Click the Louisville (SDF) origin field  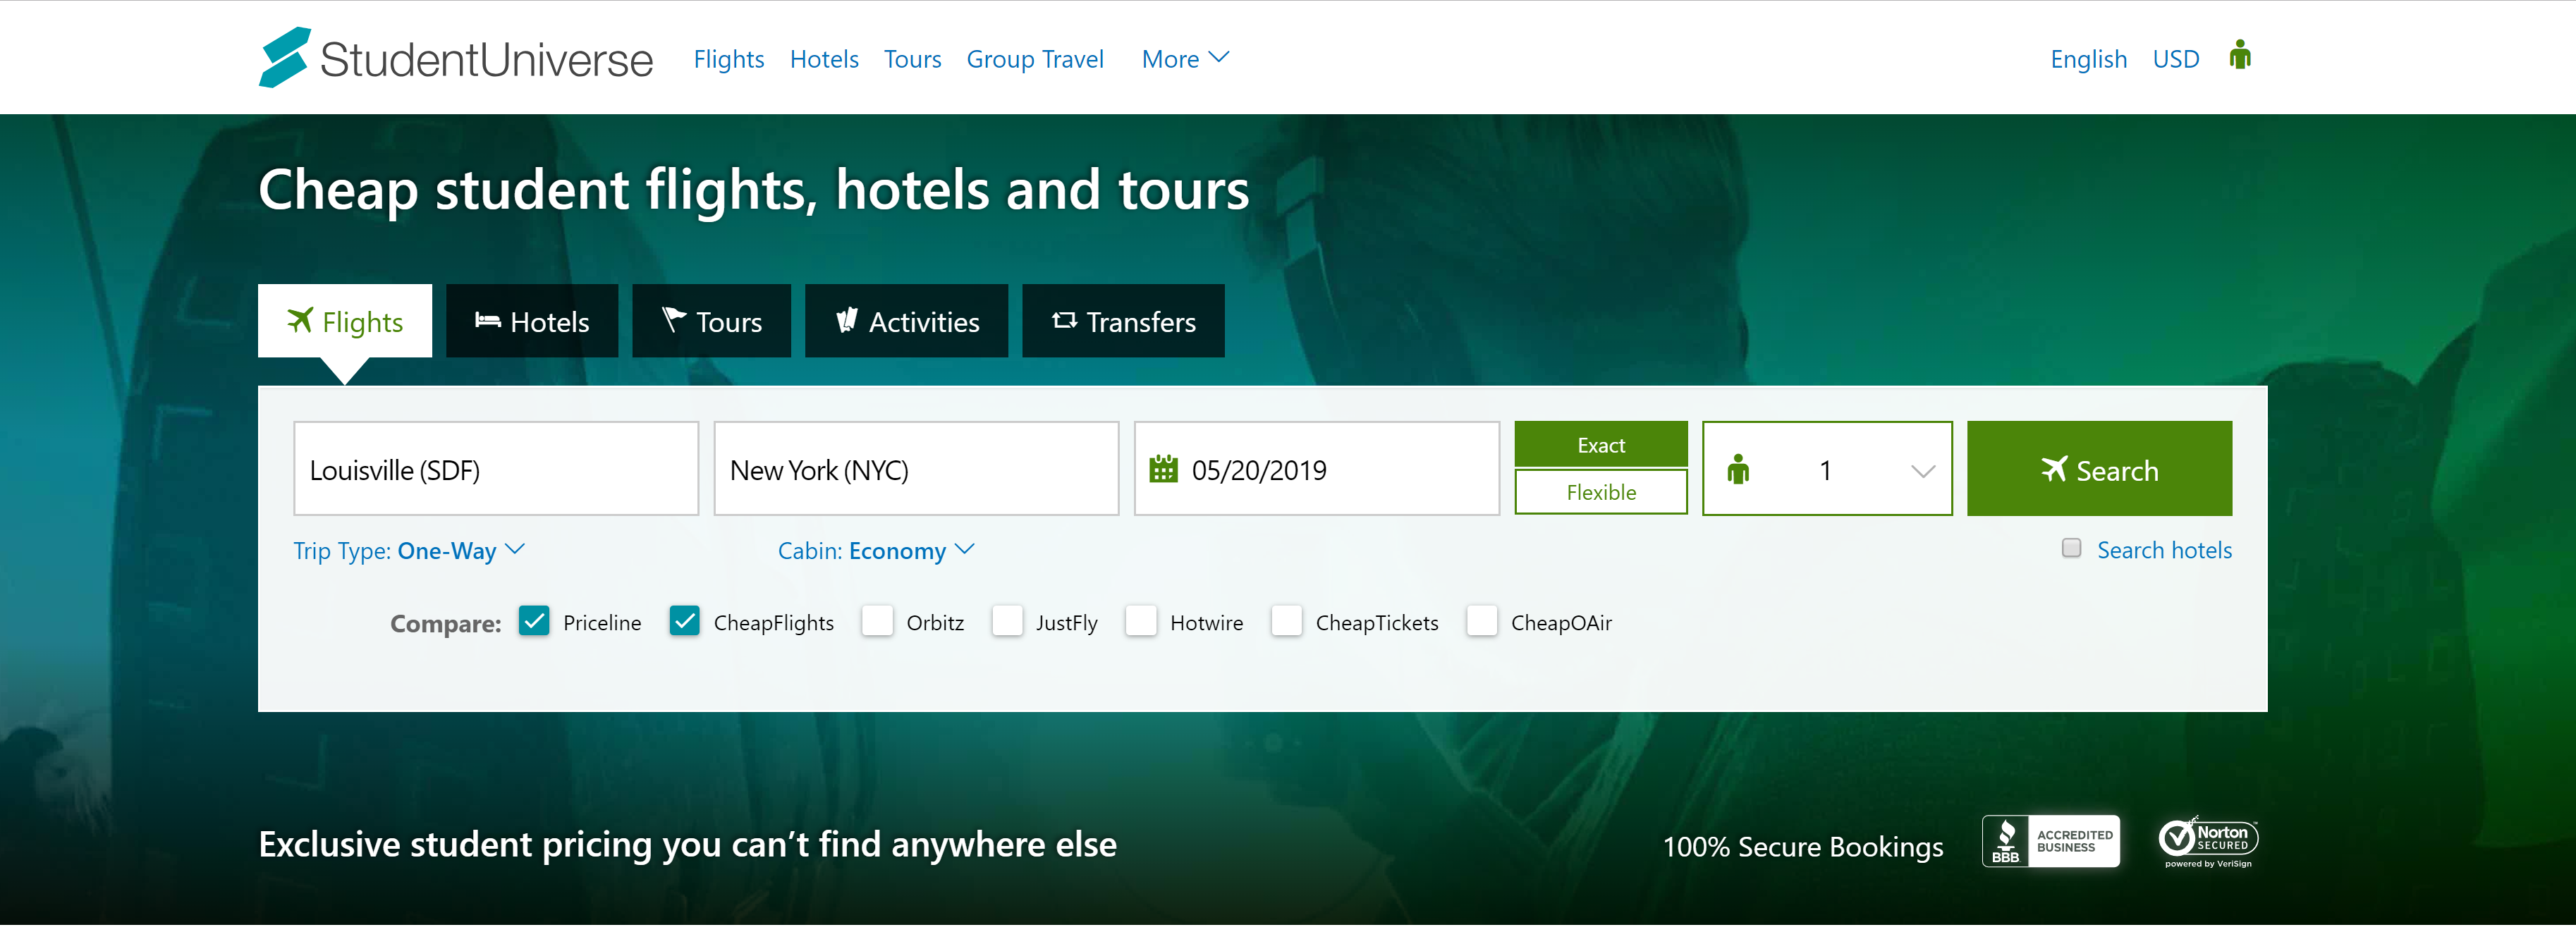(496, 469)
